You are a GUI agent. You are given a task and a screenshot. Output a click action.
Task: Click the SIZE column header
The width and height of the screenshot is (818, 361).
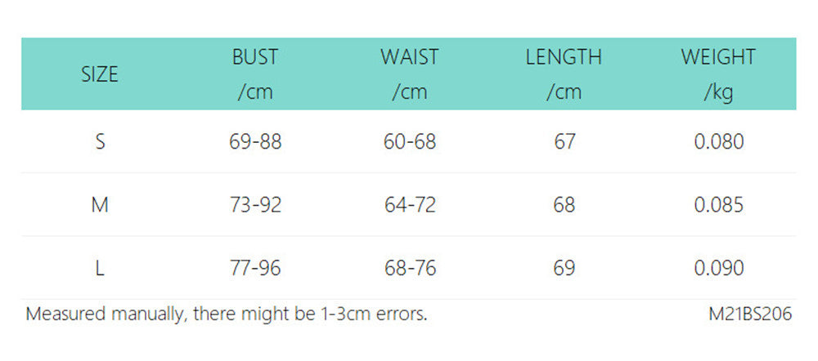100,75
